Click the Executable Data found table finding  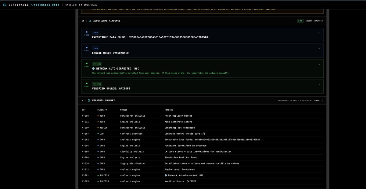click(214, 140)
